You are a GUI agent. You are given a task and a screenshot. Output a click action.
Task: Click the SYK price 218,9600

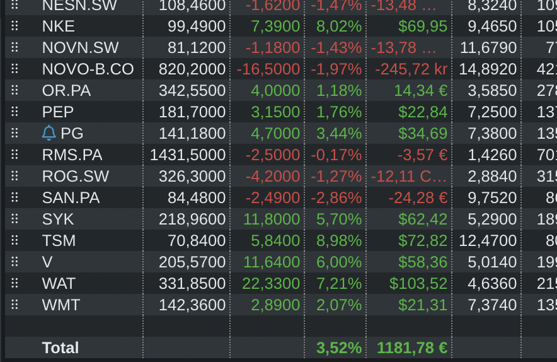click(x=192, y=219)
